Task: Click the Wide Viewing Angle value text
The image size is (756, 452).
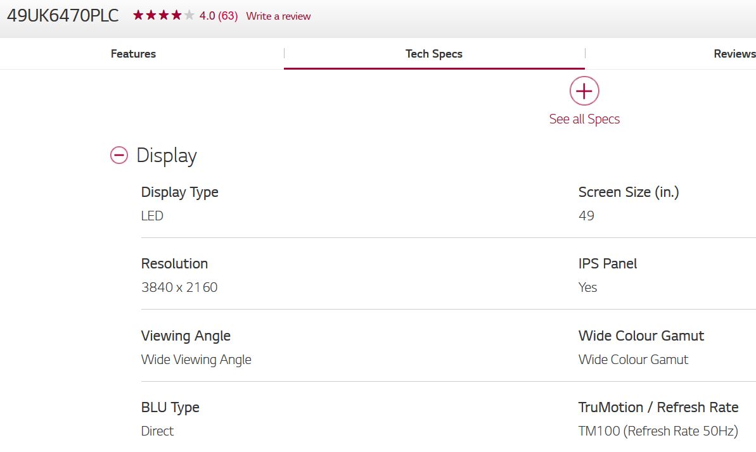Action: tap(196, 360)
